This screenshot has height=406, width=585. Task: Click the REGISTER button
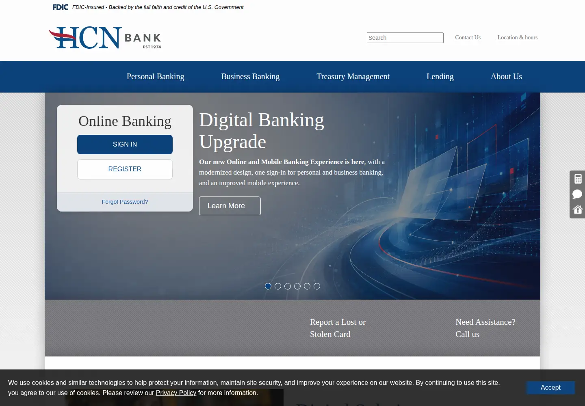tap(125, 169)
